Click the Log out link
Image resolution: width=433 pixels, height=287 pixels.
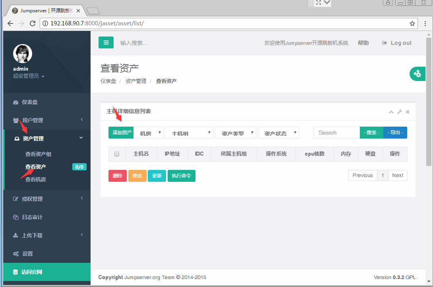tap(397, 43)
